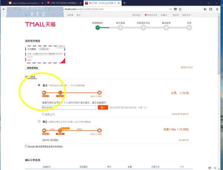The image size is (223, 170).
Task: Click the 使用新地址 button
Action: point(32,68)
